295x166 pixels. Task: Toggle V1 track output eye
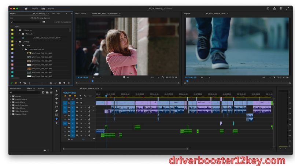tap(81, 103)
